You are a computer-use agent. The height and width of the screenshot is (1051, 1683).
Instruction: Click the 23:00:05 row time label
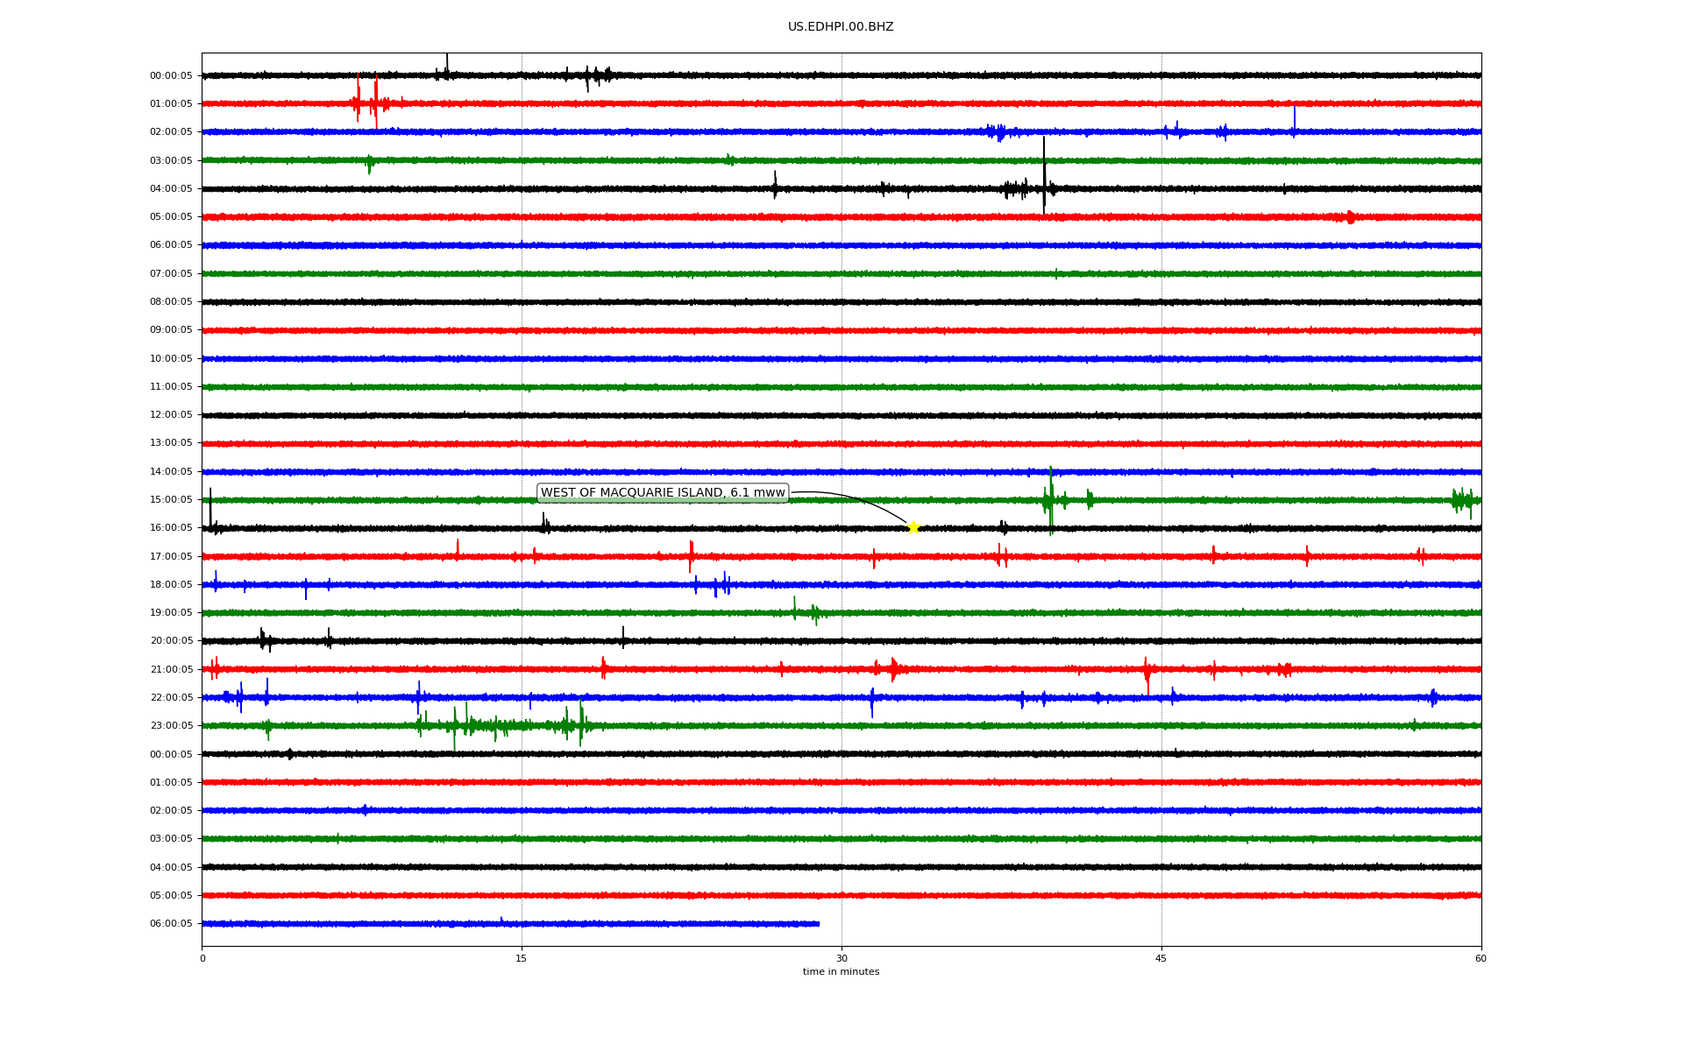tap(171, 726)
